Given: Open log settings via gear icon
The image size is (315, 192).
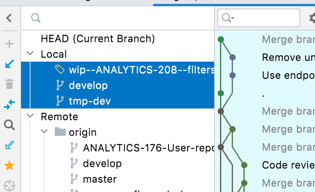Looking at the screenshot, I should 312,18.
